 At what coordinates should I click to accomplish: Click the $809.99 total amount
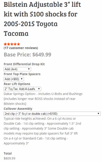(9, 158)
